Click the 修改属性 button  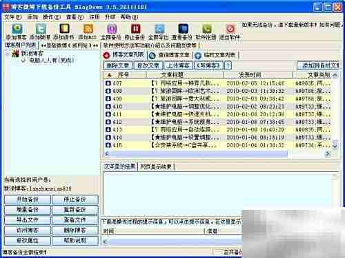pos(28,240)
